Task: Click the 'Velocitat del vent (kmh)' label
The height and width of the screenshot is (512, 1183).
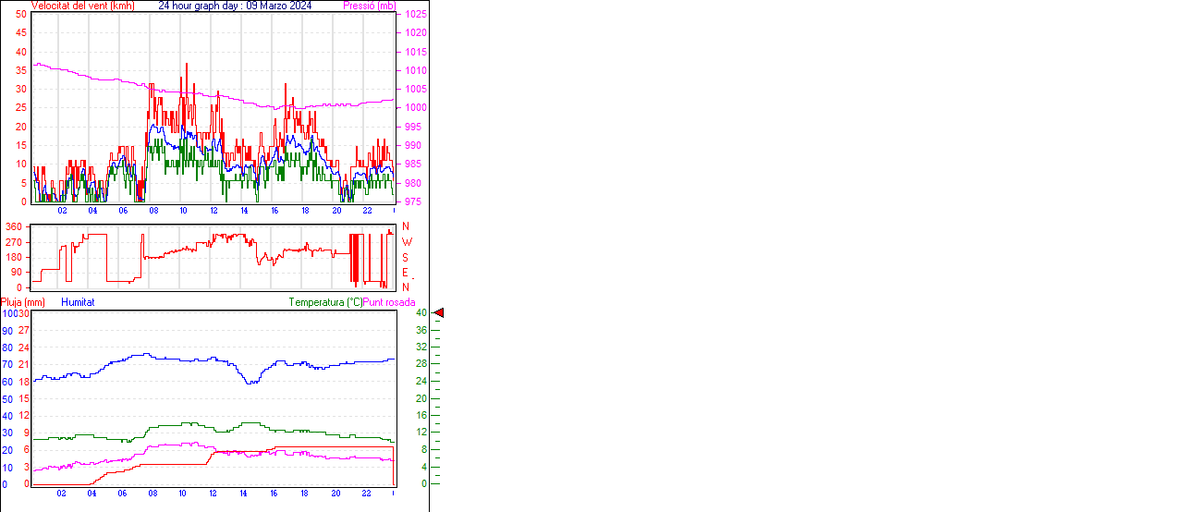Action: (x=82, y=6)
